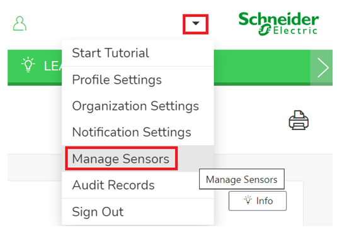Click the lightbulb icon on green banner

pyautogui.click(x=28, y=64)
